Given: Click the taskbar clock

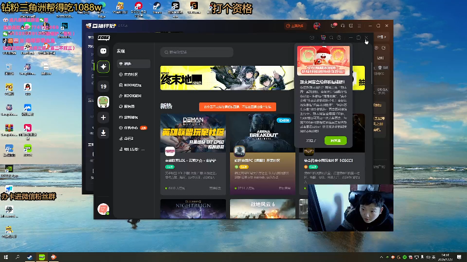Looking at the screenshot, I should (x=445, y=257).
